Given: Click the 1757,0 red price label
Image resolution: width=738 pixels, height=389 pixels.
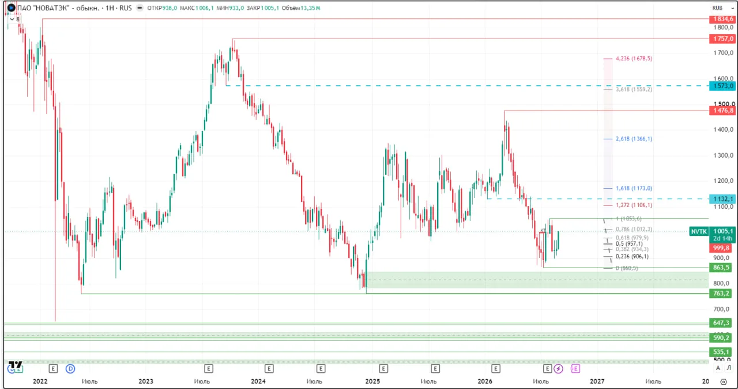Looking at the screenshot, I should pos(722,39).
